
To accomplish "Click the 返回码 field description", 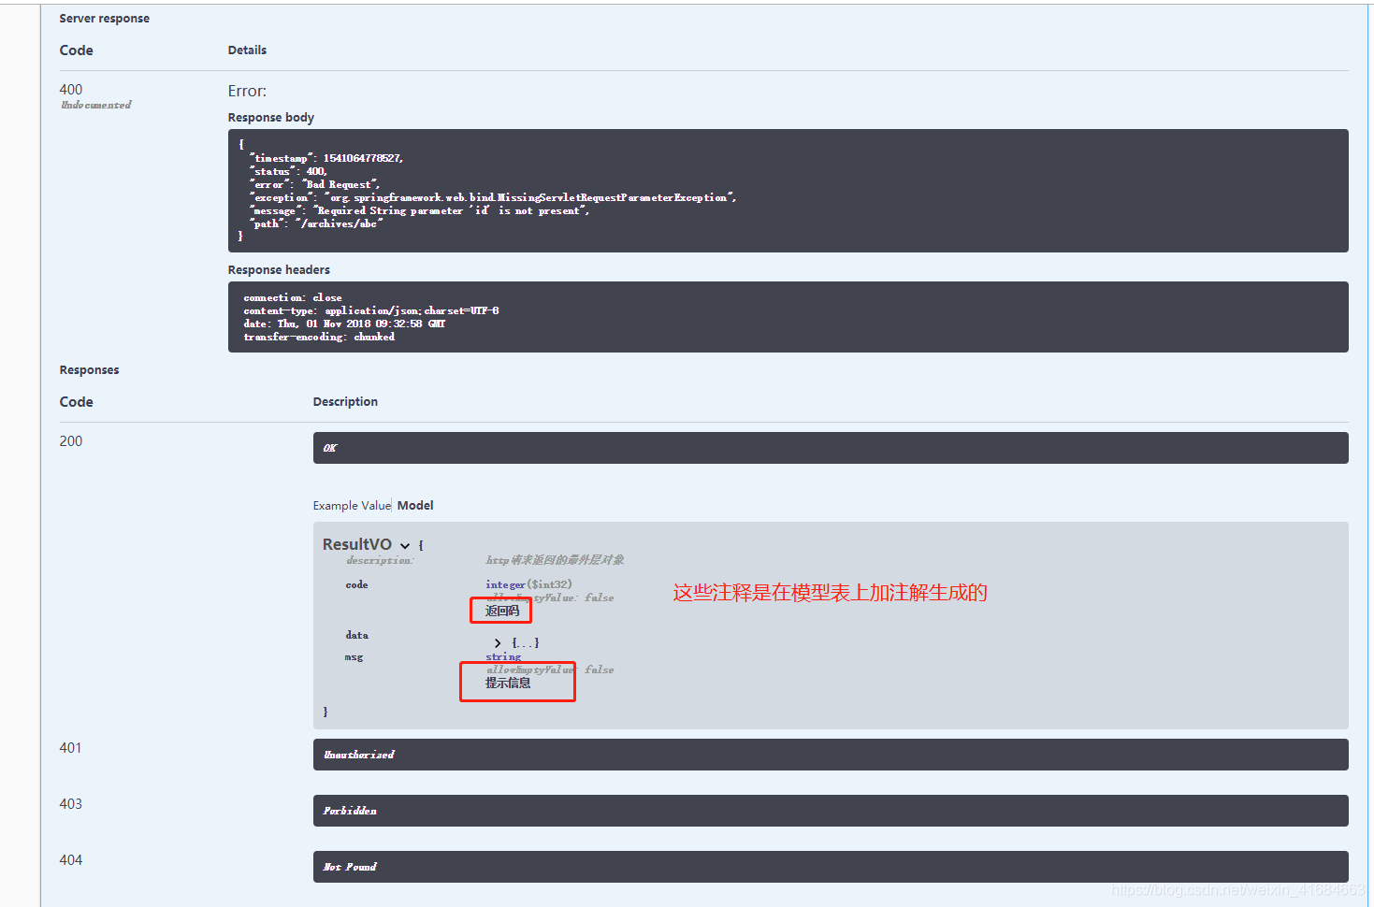I will point(502,611).
